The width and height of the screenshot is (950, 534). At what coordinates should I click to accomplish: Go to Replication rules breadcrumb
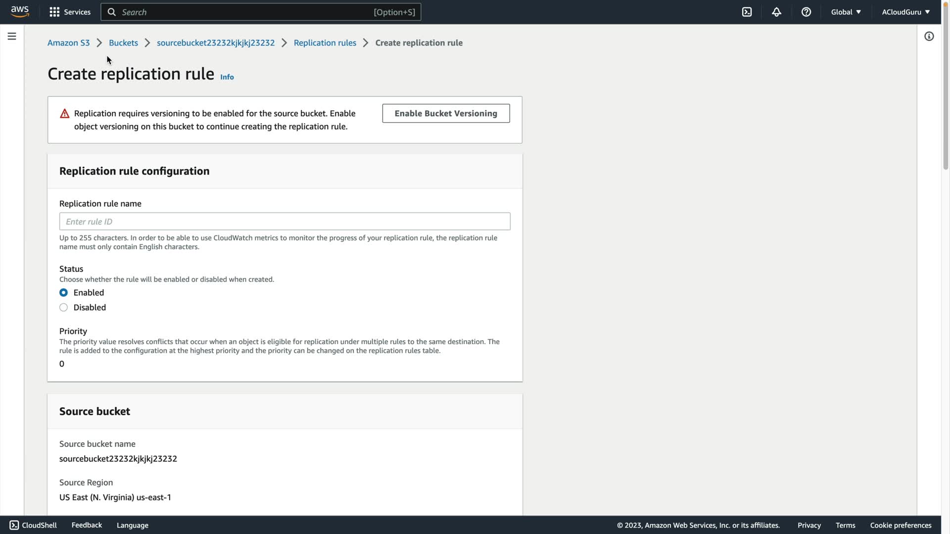pyautogui.click(x=325, y=43)
